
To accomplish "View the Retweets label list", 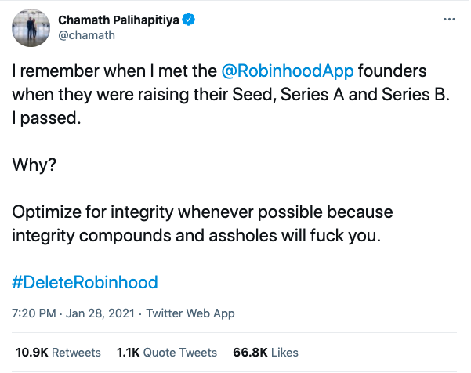I will coord(75,353).
